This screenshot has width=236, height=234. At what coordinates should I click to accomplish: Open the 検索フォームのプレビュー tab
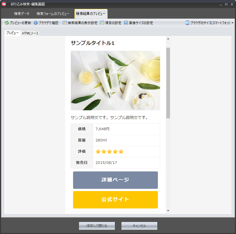pyautogui.click(x=53, y=14)
